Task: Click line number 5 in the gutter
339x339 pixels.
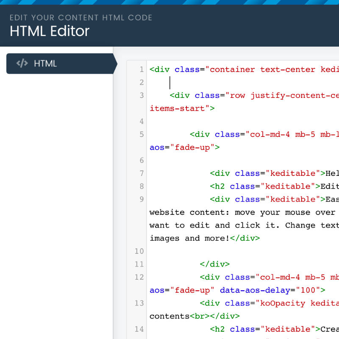Action: 142,134
